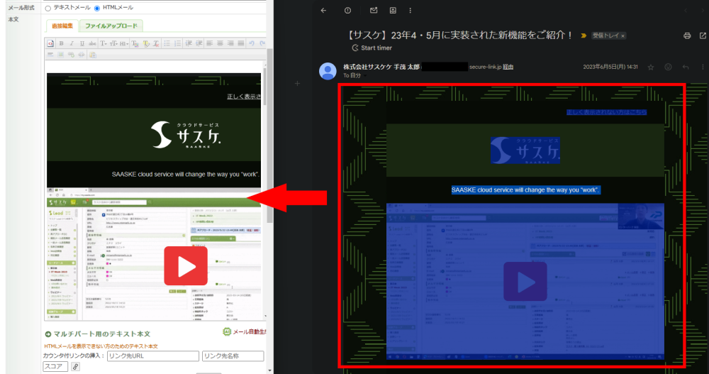Remove hyperlink in editor

tap(82, 55)
